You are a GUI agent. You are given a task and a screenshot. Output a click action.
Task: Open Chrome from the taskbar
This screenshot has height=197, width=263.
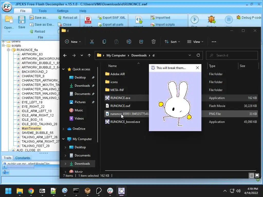point(31,191)
